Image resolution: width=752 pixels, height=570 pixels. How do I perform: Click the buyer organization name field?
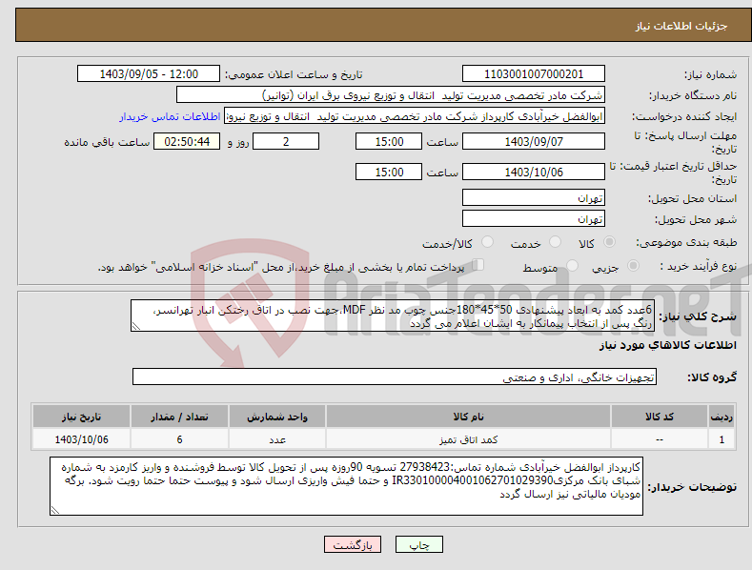tap(391, 95)
